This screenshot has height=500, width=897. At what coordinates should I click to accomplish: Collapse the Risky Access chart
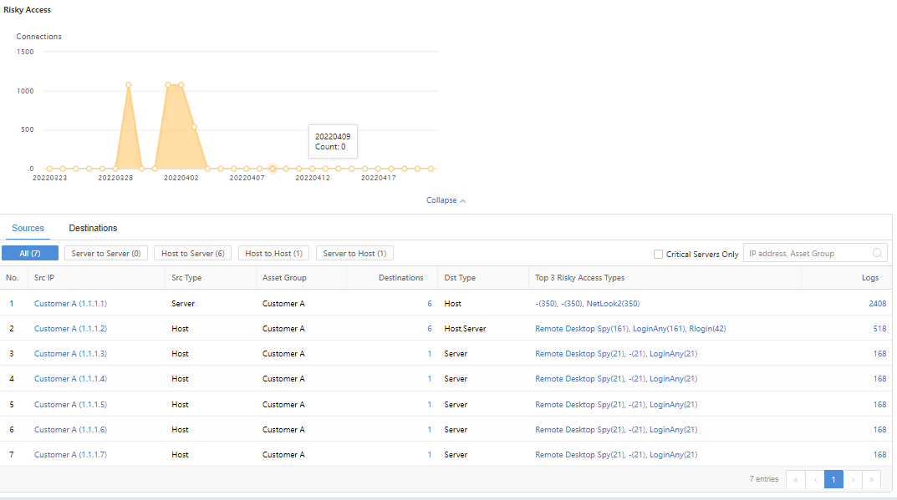point(446,200)
